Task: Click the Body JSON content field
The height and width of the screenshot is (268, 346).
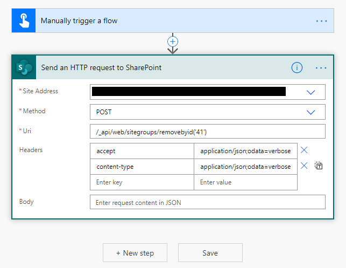Action: (207, 202)
